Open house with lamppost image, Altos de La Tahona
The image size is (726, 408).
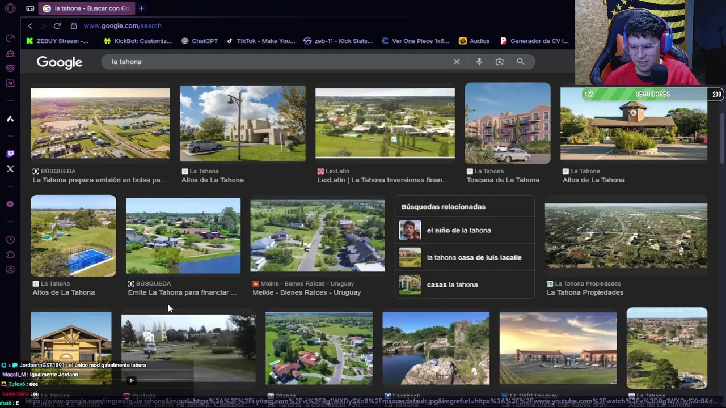243,124
